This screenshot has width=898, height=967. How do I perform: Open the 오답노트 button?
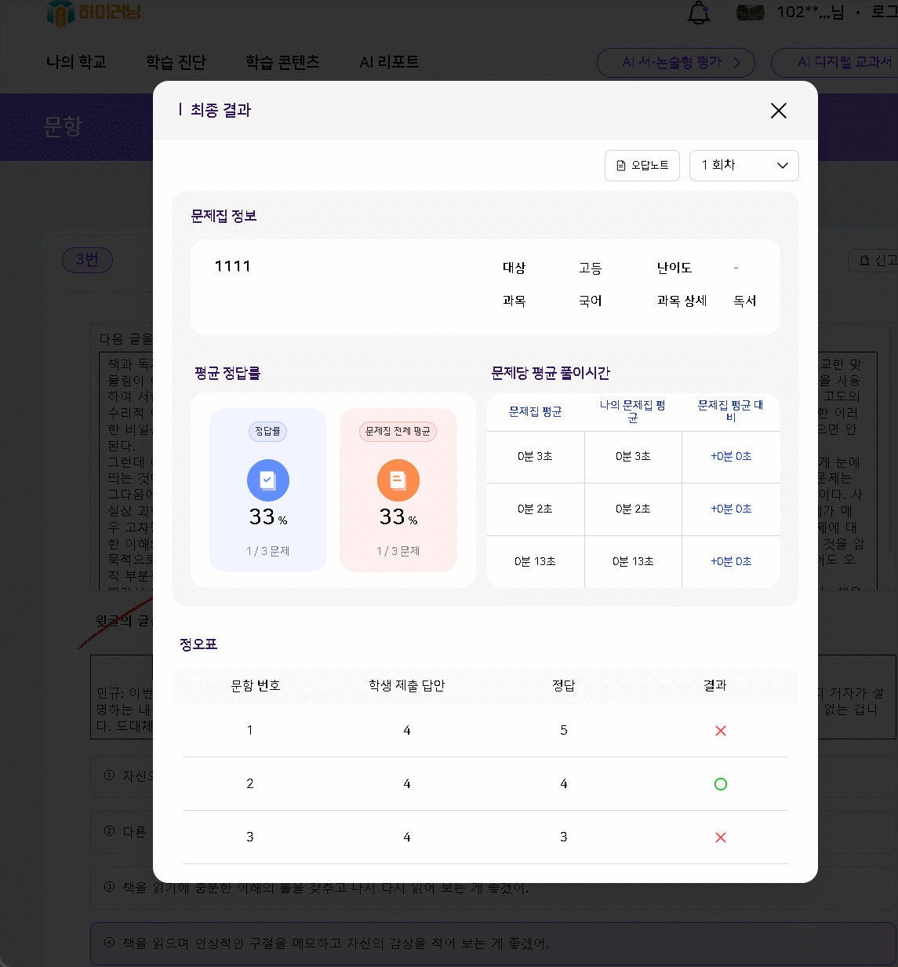click(x=642, y=166)
